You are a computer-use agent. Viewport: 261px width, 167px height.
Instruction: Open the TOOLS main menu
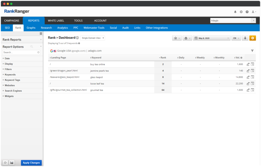coord(78,21)
